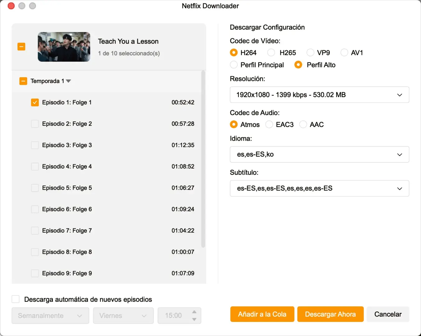Choose Perfil Principal option
421x336 pixels.
(x=234, y=65)
